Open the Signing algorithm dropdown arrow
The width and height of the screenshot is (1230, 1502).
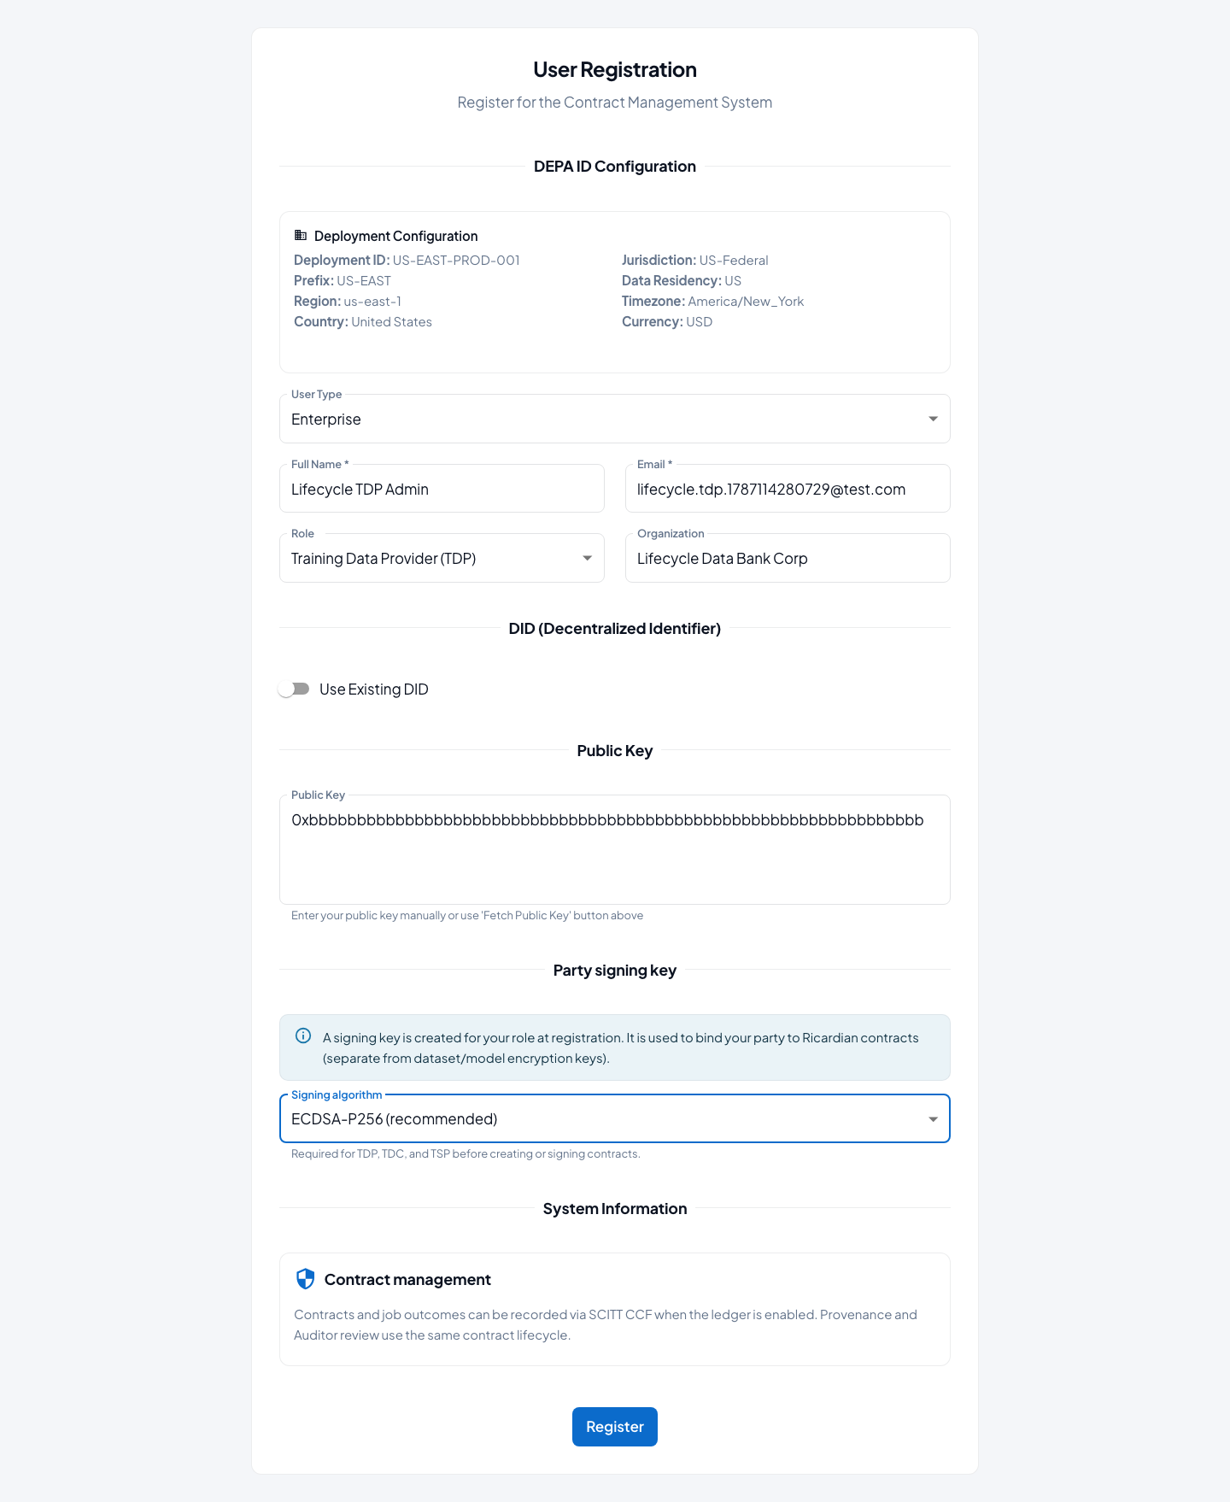coord(933,1119)
